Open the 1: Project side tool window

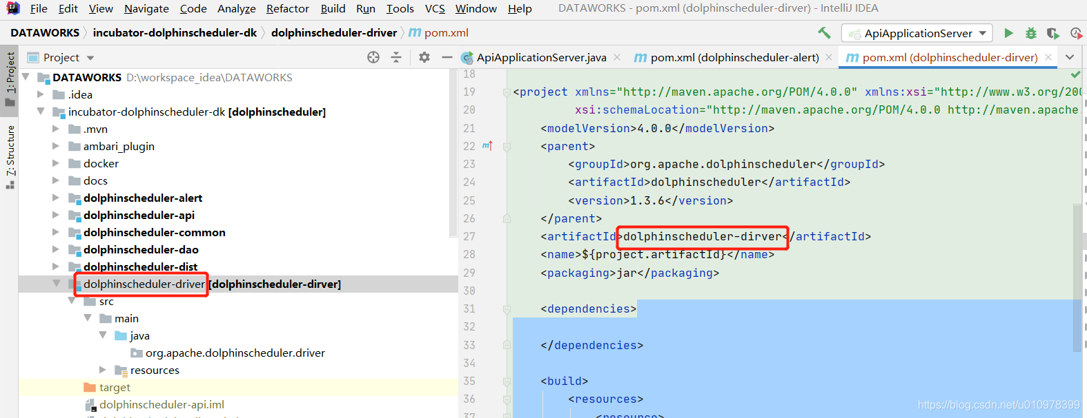point(10,79)
